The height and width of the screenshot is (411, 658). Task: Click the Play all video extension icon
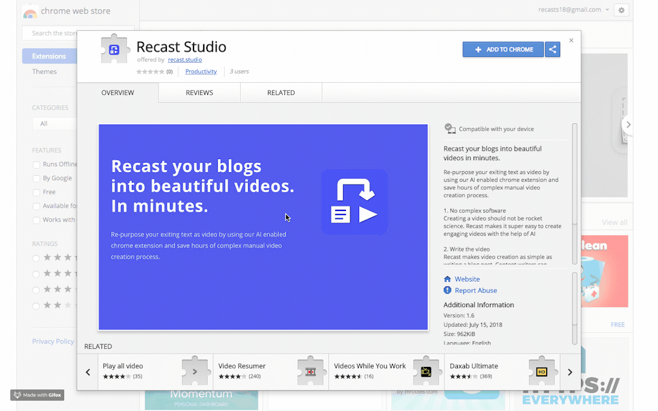point(195,371)
